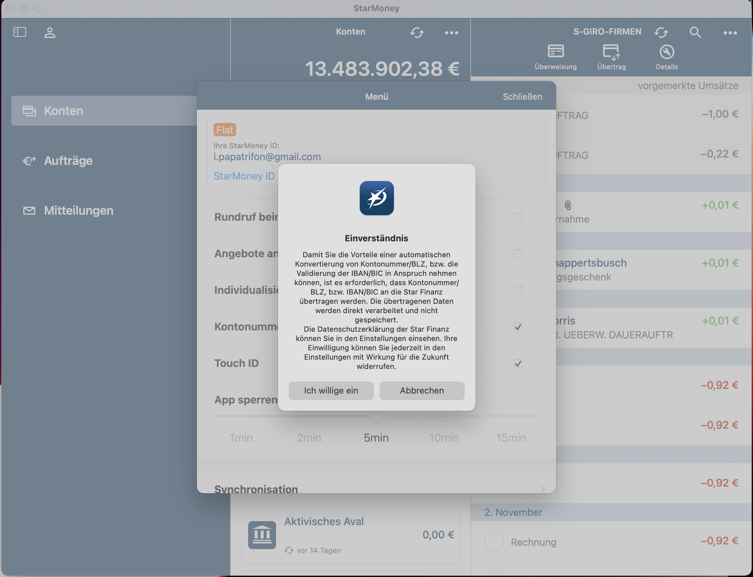Select the 10min lock option

coord(444,437)
